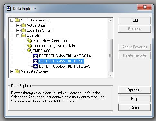This screenshot has height=121, width=156.
Task: Select Connect Using Data Link File
Action: click(x=55, y=46)
